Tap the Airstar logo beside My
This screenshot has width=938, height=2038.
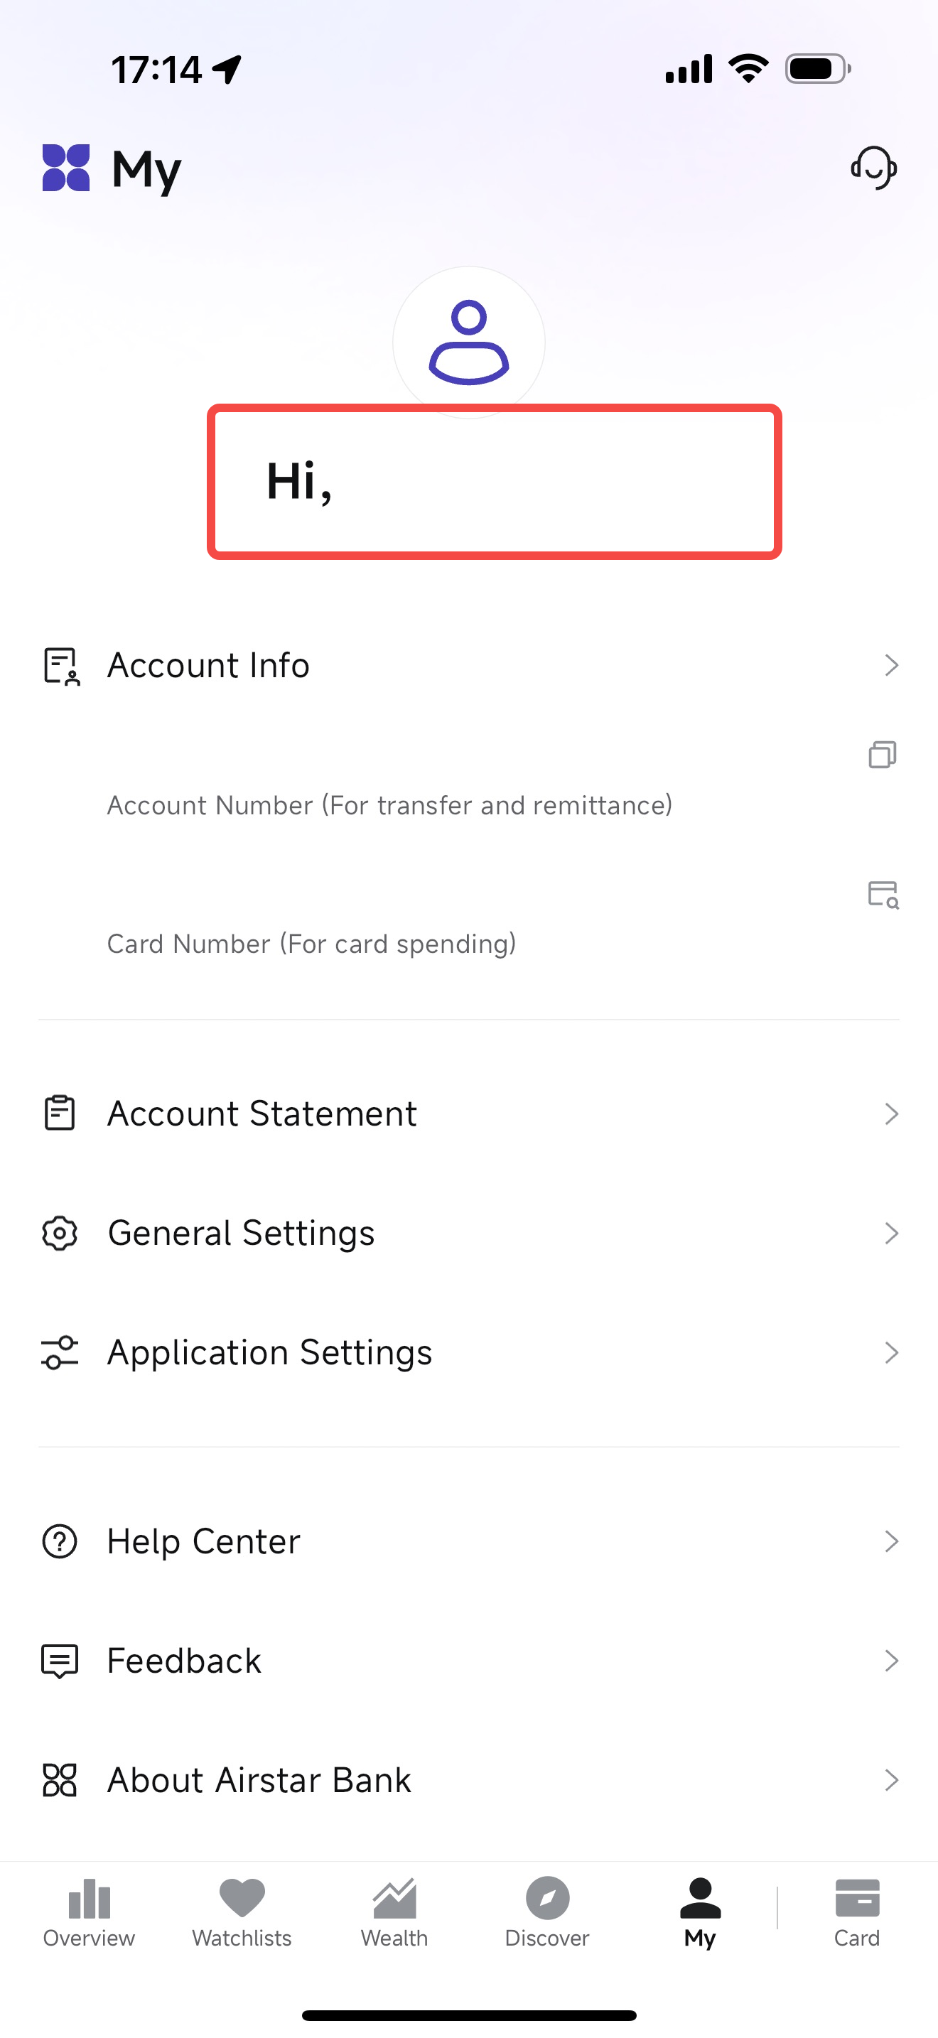point(65,168)
